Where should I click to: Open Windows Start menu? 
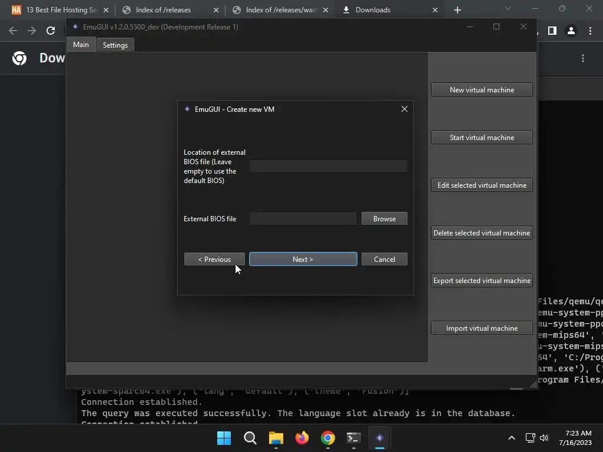coord(224,438)
